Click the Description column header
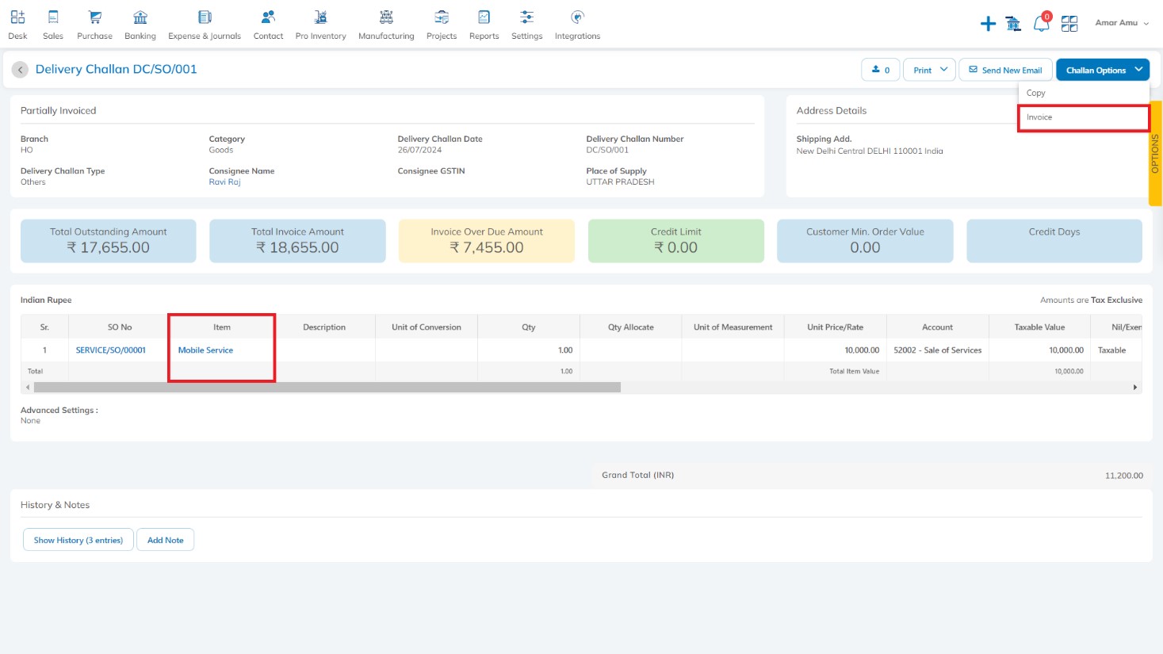This screenshot has height=654, width=1163. click(x=324, y=327)
